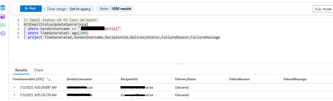Viewport: 333px width, 101px height.
Task: Open the Functions fx sidebar icon
Action: tap(3, 25)
